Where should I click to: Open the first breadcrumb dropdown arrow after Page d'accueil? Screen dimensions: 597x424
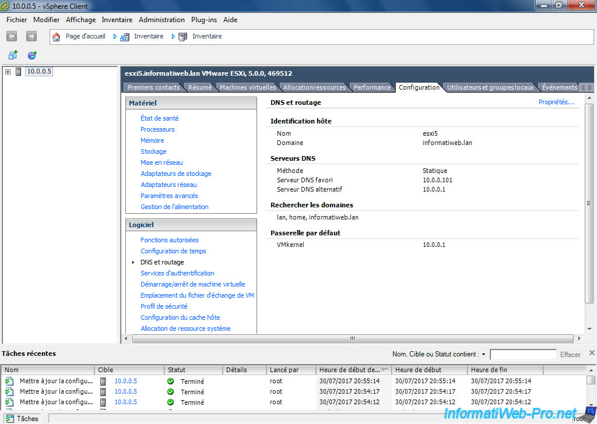115,37
